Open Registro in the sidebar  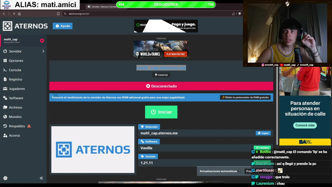tap(16, 79)
